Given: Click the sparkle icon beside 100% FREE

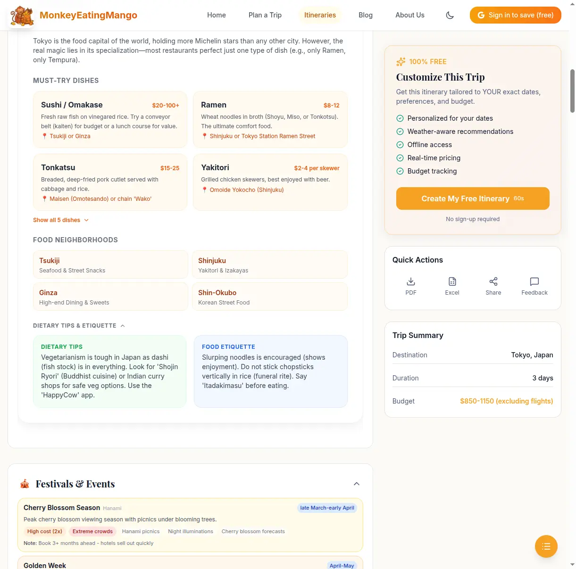Looking at the screenshot, I should click(x=401, y=62).
